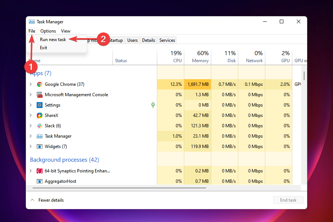
Task: Click the Google Chrome app icon
Action: pyautogui.click(x=39, y=84)
